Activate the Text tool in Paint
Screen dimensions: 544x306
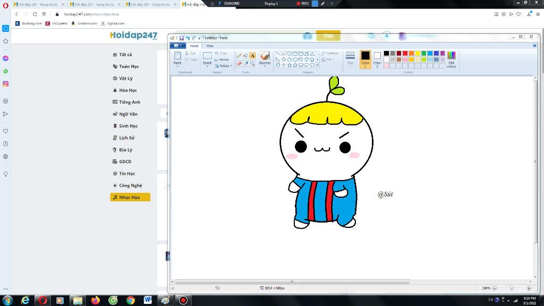[x=252, y=55]
